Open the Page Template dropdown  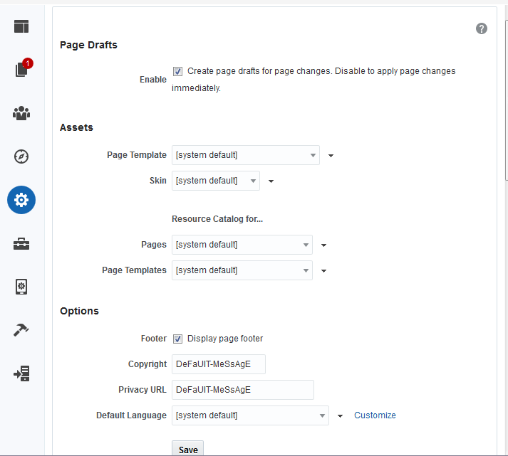click(x=245, y=155)
